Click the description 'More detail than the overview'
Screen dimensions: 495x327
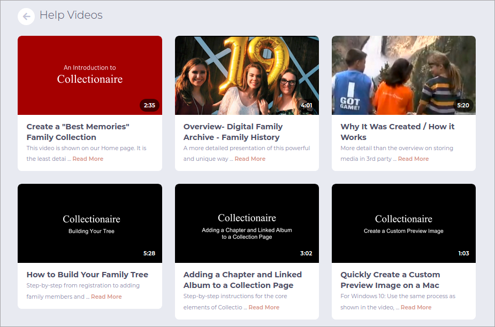397,153
